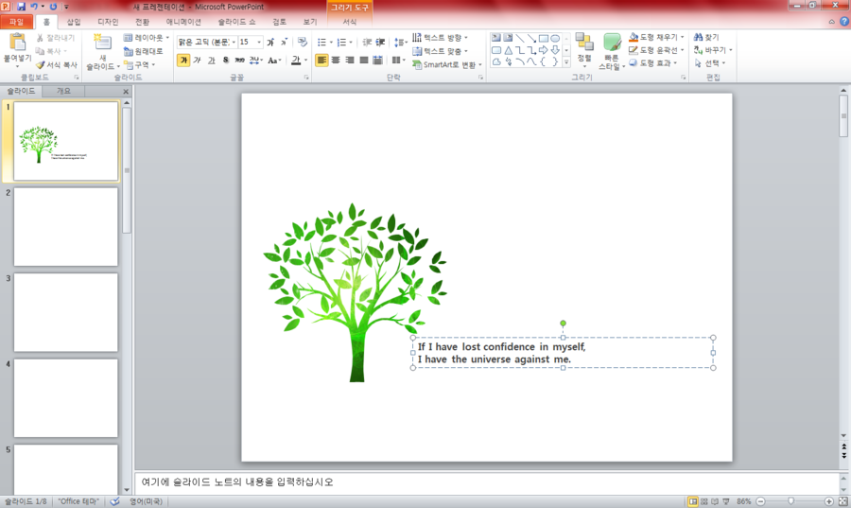
Task: Open the File (파일) tab
Action: 16,23
